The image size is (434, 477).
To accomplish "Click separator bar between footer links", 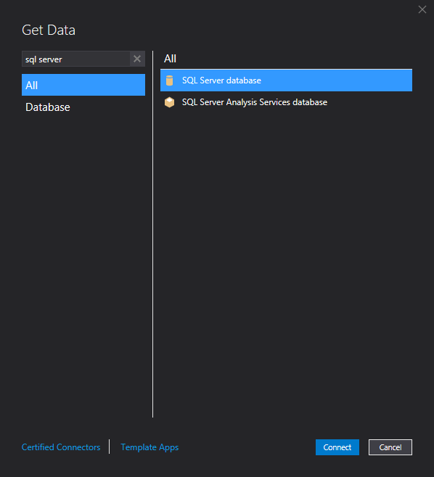I will click(109, 447).
